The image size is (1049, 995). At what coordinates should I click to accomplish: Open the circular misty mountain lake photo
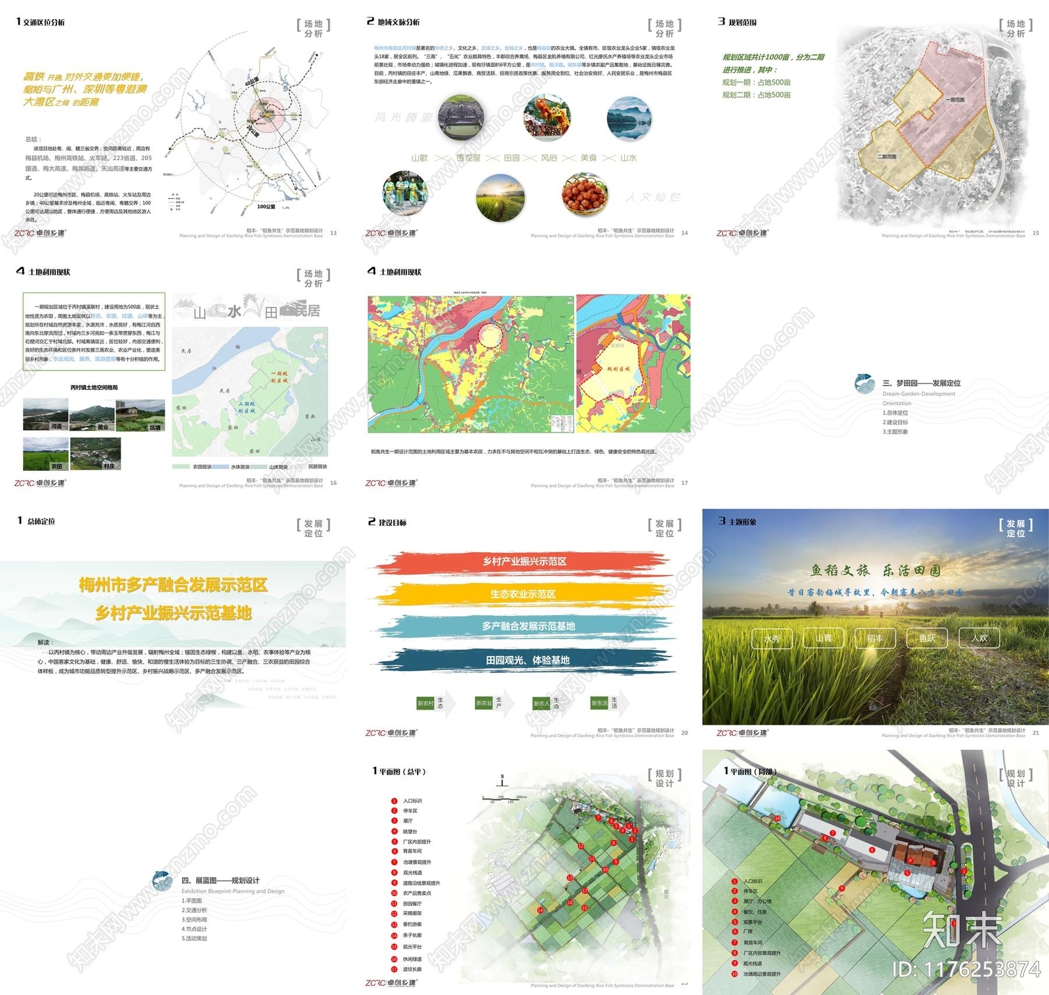(629, 119)
